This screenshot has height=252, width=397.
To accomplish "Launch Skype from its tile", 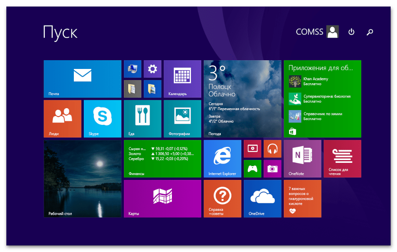I will [x=102, y=118].
